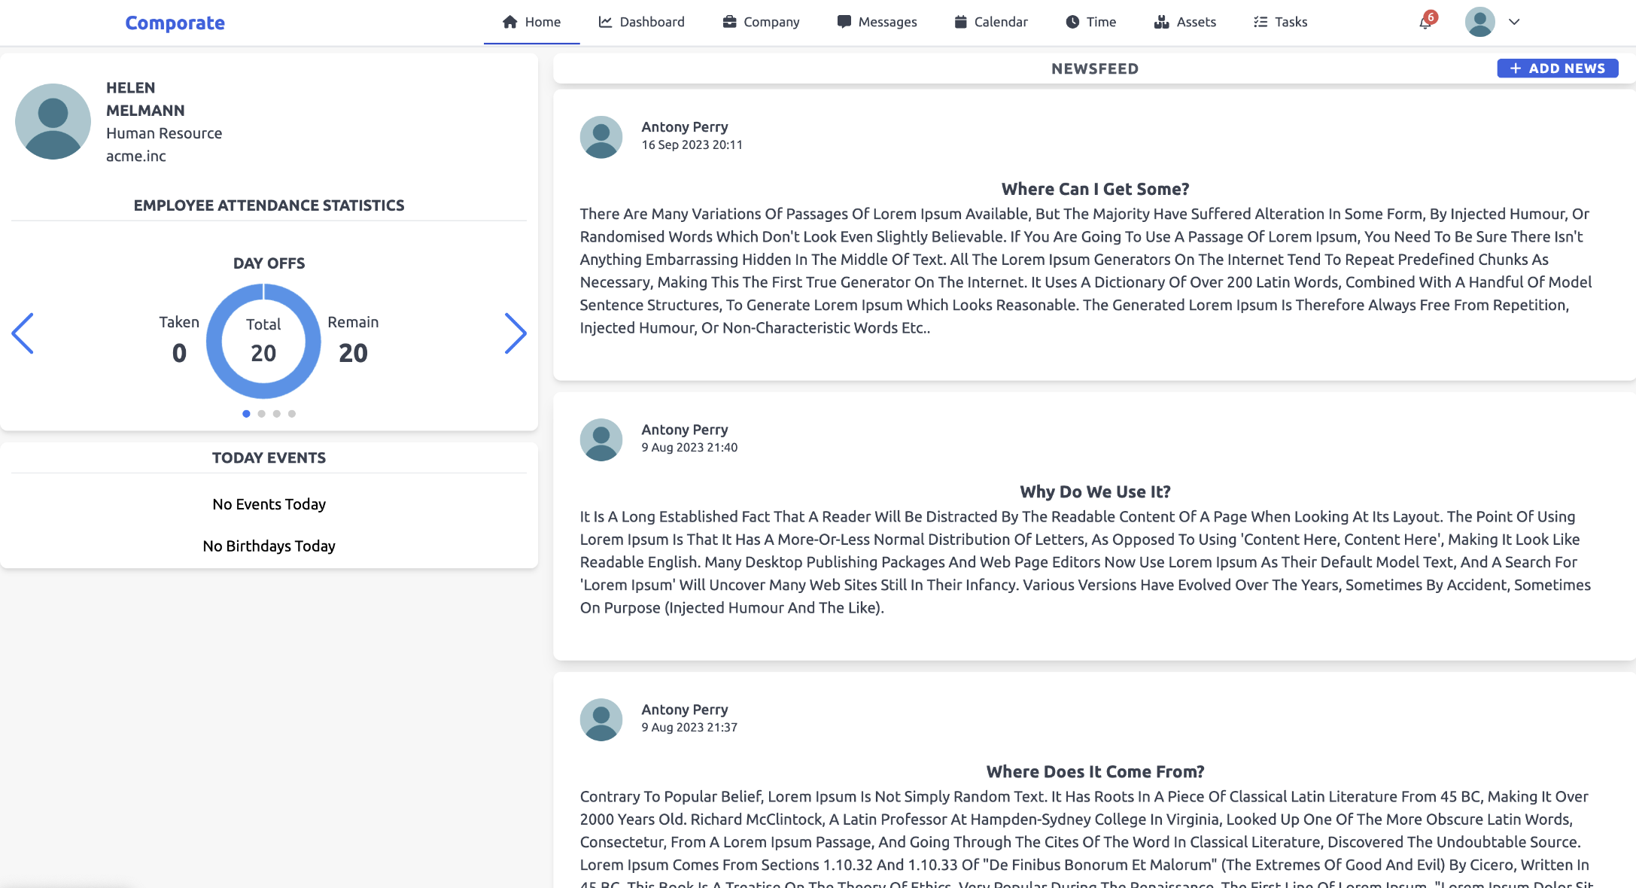Click the Dashboard chart icon

[605, 22]
